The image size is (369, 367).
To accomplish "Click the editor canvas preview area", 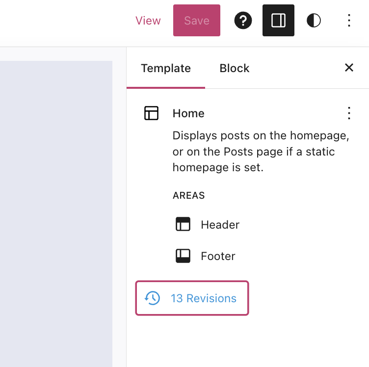I will [x=56, y=214].
